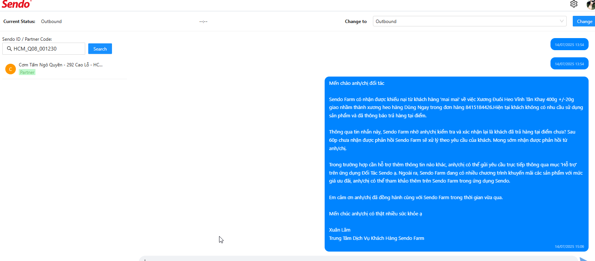This screenshot has height=261, width=595.
Task: Click the orange C avatar of partner
Action: pyautogui.click(x=11, y=69)
